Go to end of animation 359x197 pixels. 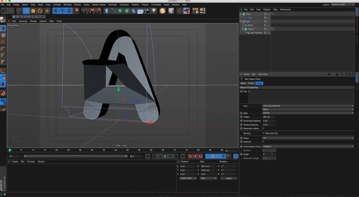[x=183, y=156]
